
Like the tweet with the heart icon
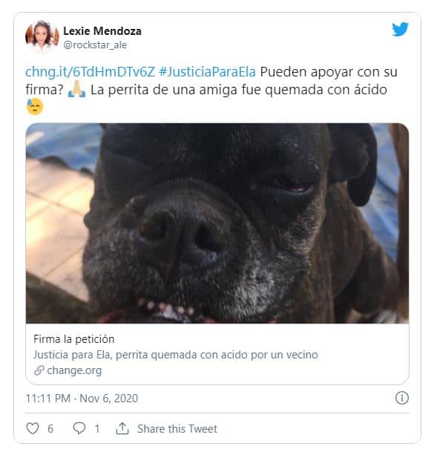33,428
